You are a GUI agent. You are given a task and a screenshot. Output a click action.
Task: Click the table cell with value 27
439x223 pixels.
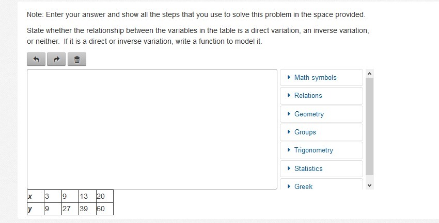click(x=68, y=209)
